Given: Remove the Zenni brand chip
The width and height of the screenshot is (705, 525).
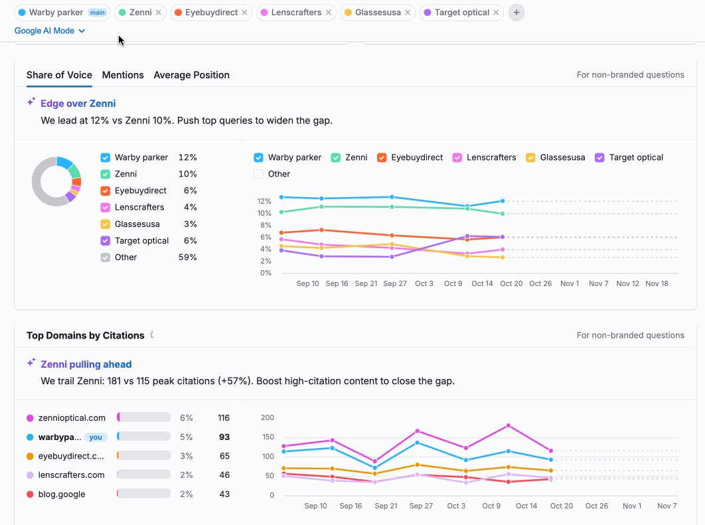Looking at the screenshot, I should [158, 12].
